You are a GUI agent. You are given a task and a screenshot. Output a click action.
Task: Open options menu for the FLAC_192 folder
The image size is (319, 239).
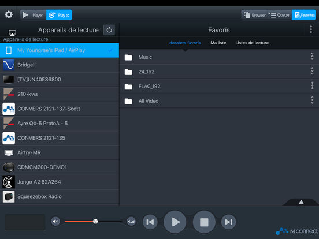pyautogui.click(x=312, y=85)
